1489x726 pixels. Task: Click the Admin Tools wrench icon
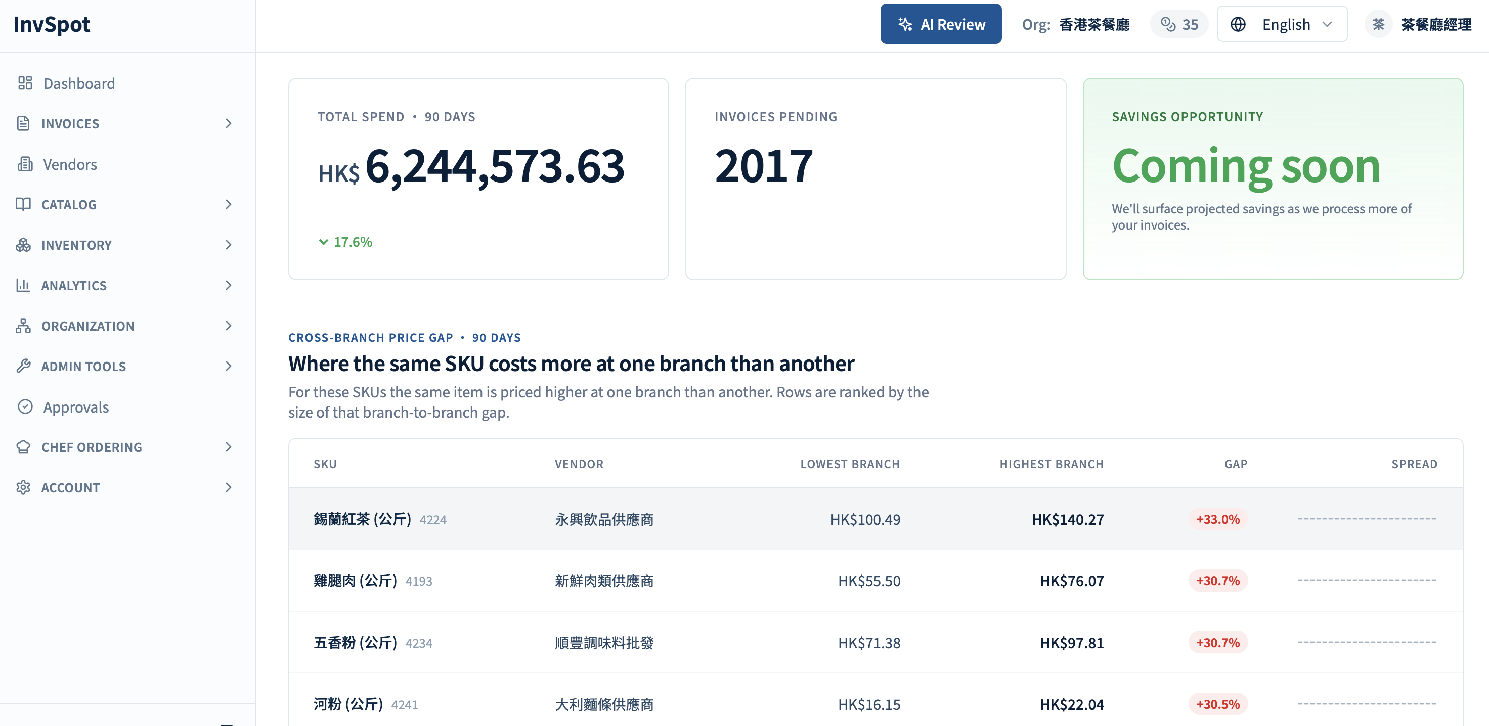[23, 366]
